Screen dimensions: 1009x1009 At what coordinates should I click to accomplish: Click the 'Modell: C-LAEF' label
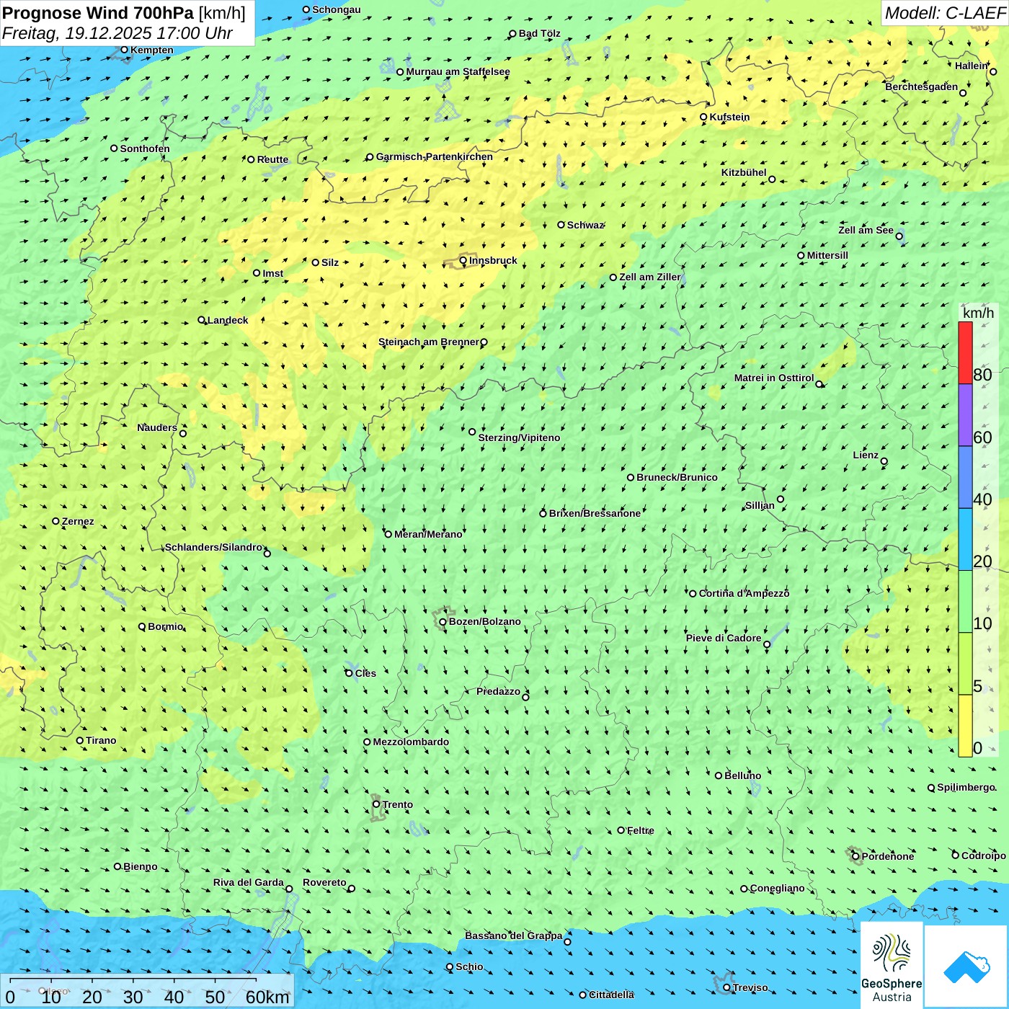point(945,12)
